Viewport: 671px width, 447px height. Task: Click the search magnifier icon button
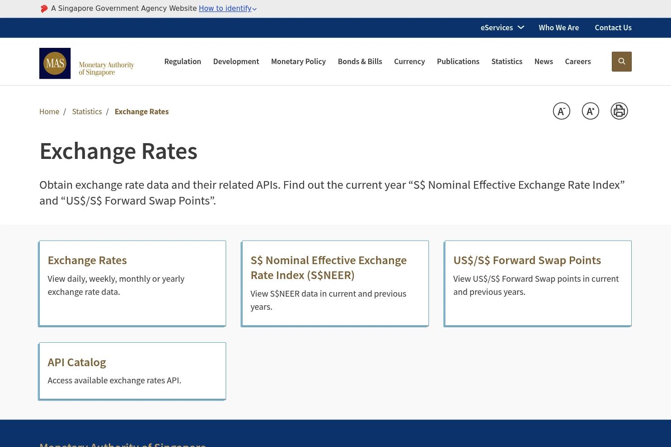(x=621, y=61)
